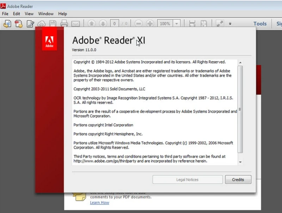Screen dimensions: 282x213
Task: Open the View menu
Action: pyautogui.click(x=29, y=14)
